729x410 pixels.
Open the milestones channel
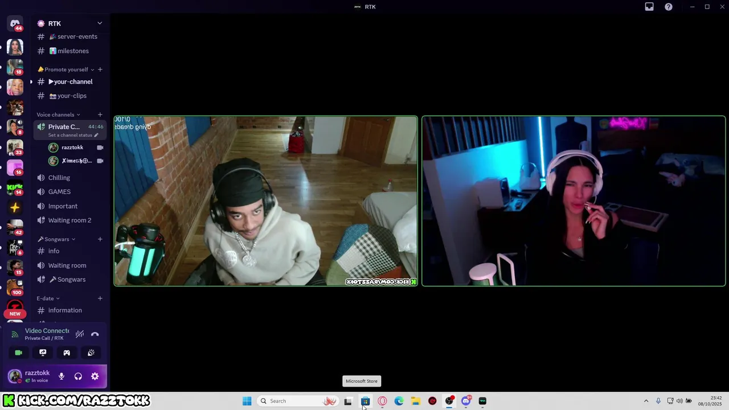point(70,51)
